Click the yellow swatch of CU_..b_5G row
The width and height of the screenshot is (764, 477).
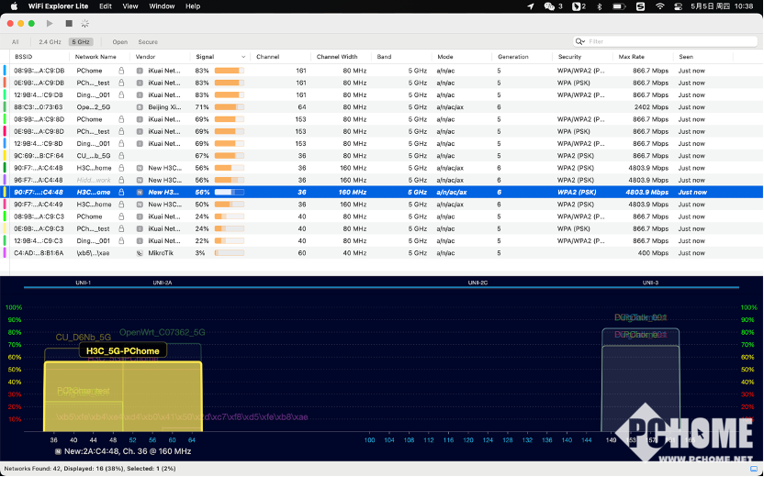coord(5,156)
